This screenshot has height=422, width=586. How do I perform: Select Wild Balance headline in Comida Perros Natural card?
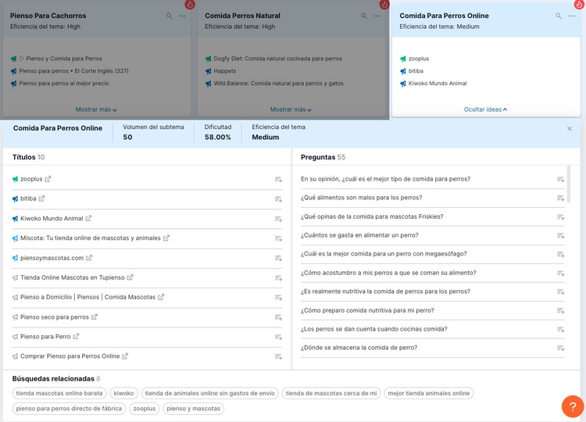pos(278,84)
